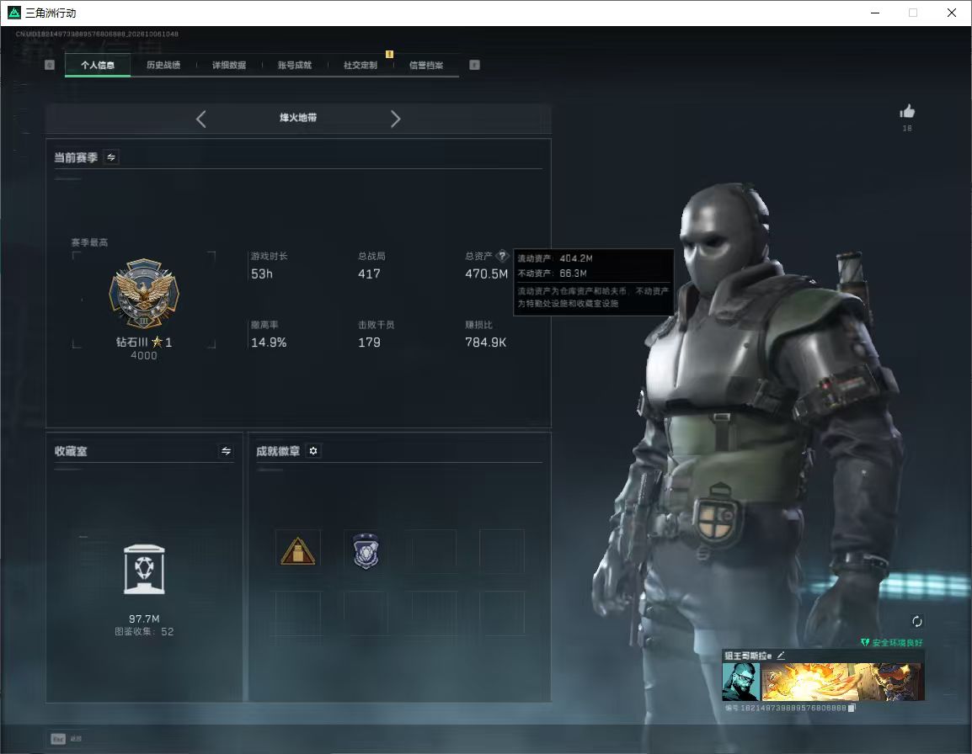This screenshot has height=754, width=972.
Task: Select the 个人信息 tab
Action: (98, 65)
